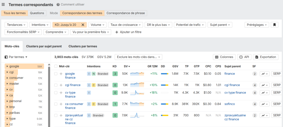
Task: Open the sofinco parent topic link
Action: pyautogui.click(x=230, y=104)
